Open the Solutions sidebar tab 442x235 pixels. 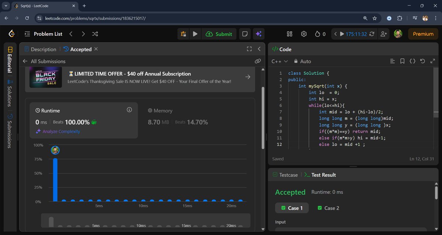click(10, 92)
